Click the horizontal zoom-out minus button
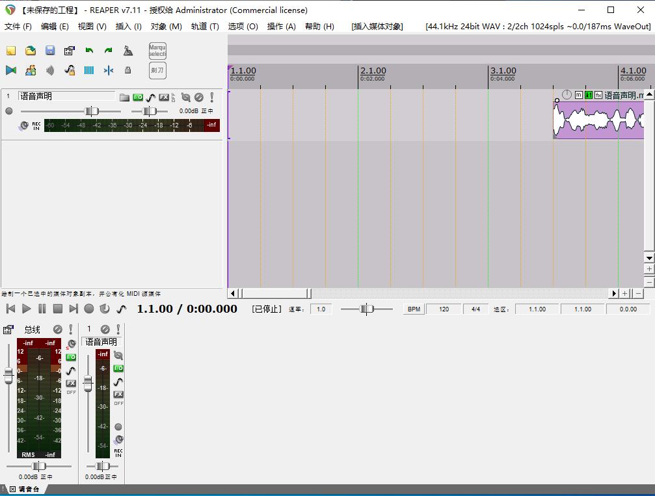 coord(638,294)
